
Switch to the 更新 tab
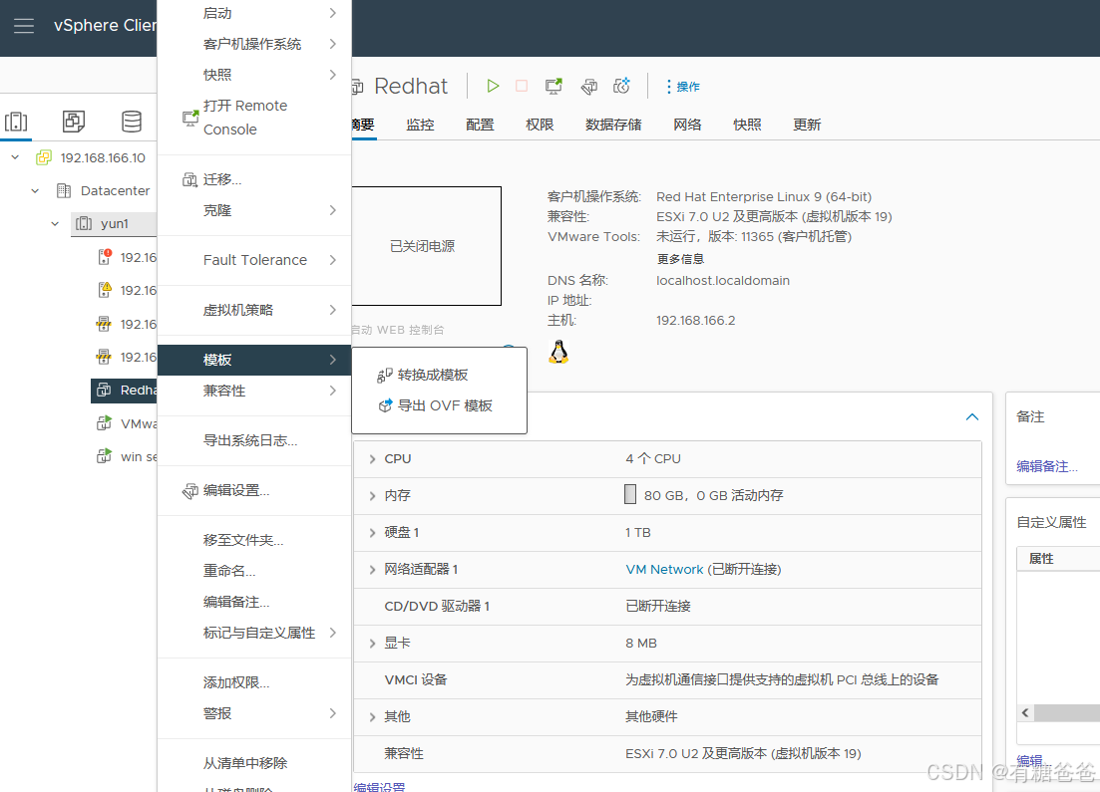tap(807, 125)
